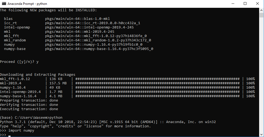Click the Anaconda Prompt icon in title bar
The height and width of the screenshot is (137, 264).
(4, 4)
